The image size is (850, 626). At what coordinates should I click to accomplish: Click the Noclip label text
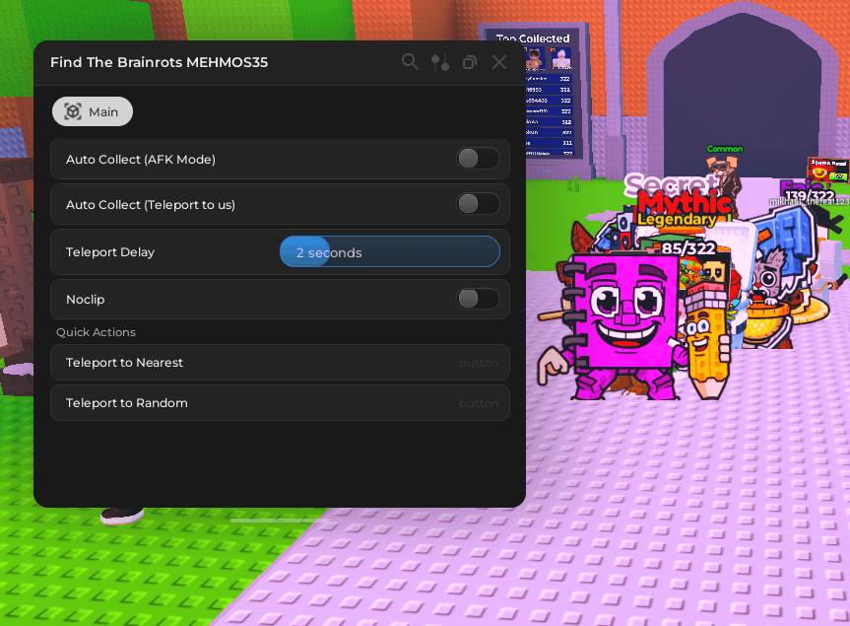coord(86,300)
